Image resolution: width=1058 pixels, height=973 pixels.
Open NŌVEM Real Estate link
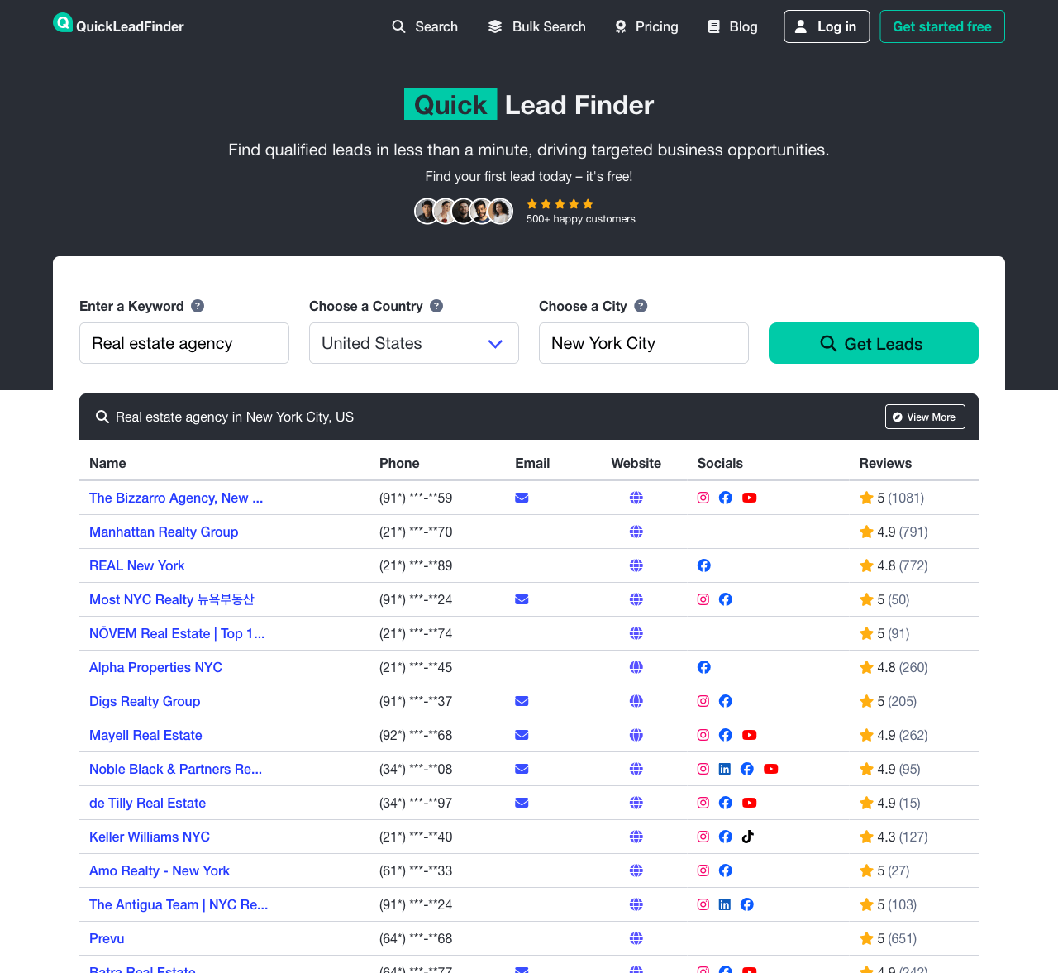(x=177, y=633)
